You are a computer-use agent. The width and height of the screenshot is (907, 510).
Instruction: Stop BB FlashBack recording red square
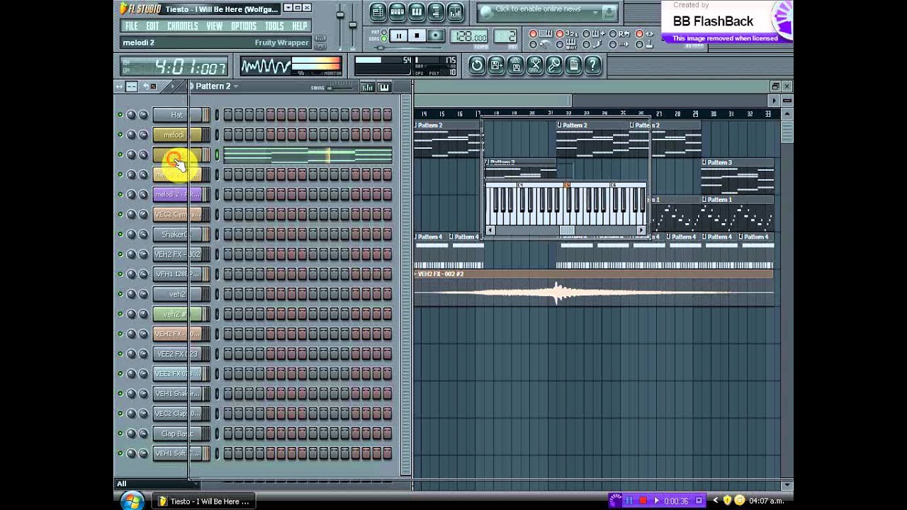(x=643, y=501)
